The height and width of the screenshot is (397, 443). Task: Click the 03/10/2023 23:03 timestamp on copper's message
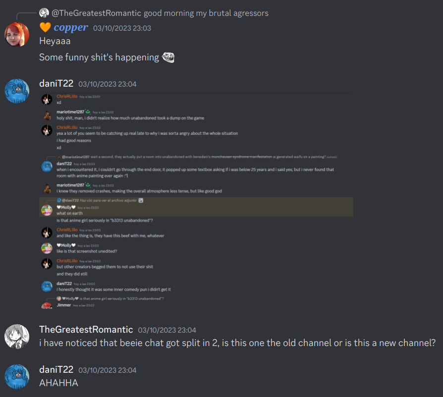click(x=122, y=28)
